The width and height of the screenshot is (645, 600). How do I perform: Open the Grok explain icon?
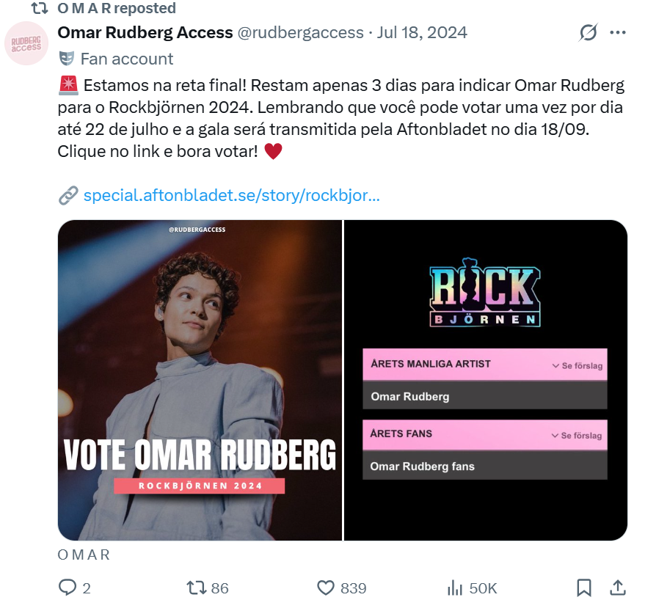[588, 33]
